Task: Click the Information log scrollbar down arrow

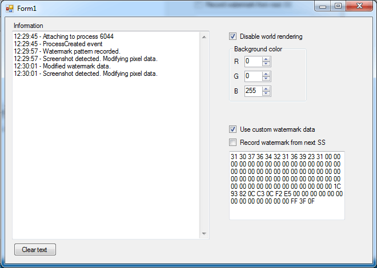Action: click(204, 233)
